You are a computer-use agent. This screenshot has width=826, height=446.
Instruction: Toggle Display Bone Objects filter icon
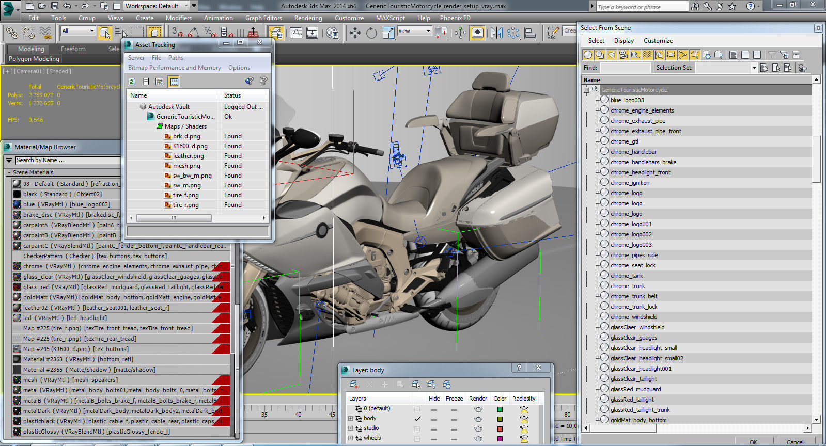coord(683,55)
